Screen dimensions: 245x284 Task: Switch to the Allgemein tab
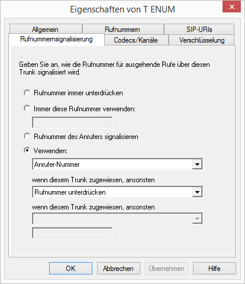[x=46, y=29]
